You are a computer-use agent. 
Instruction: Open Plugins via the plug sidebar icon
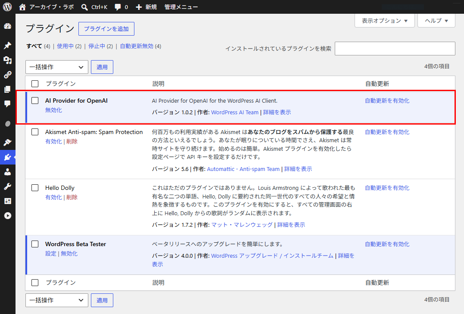pos(7,157)
